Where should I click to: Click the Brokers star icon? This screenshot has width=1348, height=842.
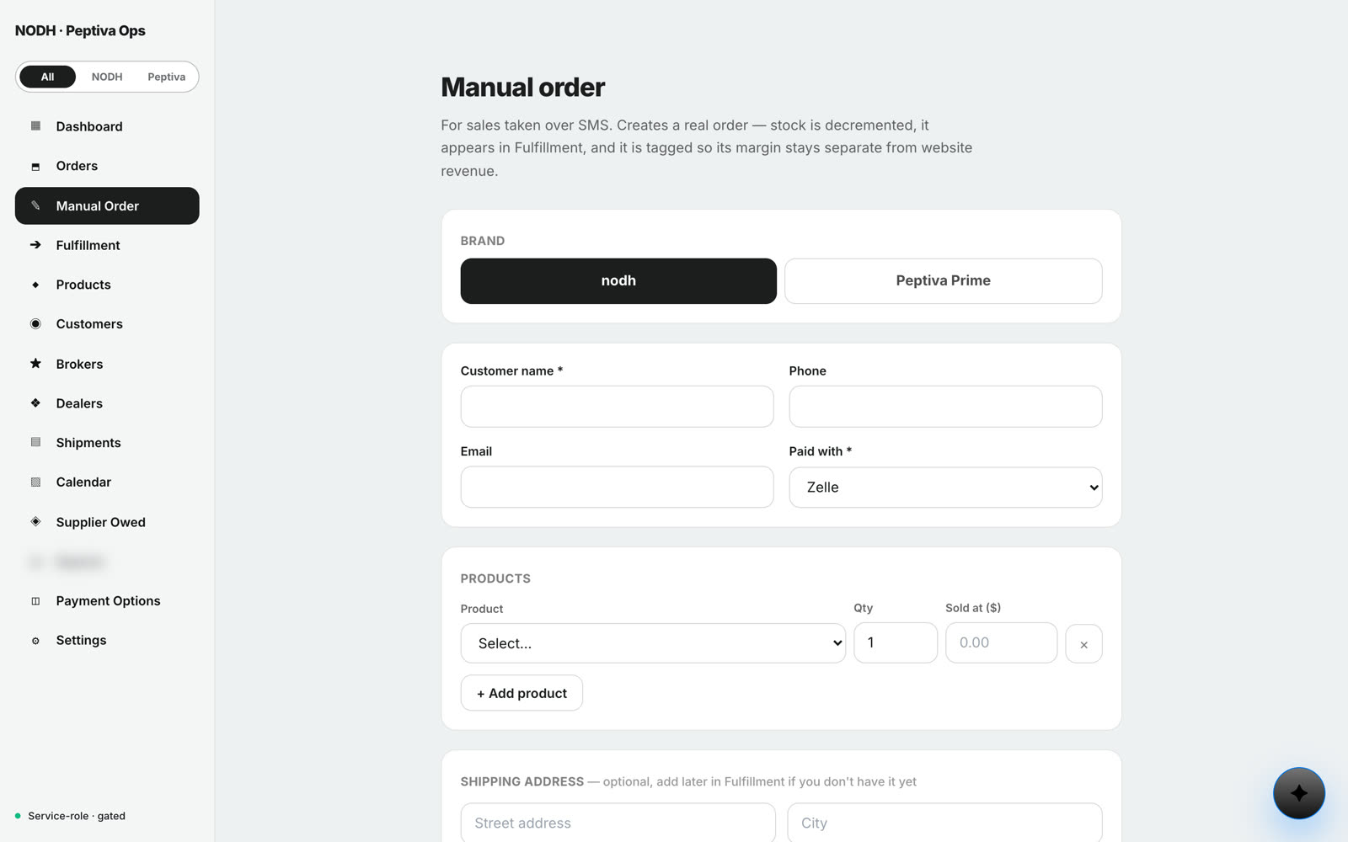tap(35, 364)
